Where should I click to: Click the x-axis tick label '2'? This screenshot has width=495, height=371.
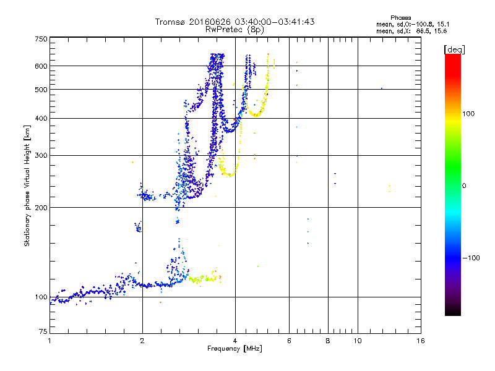point(142,341)
